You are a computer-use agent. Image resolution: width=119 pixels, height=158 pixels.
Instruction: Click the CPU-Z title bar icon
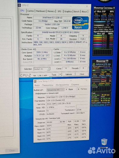(19, 5)
